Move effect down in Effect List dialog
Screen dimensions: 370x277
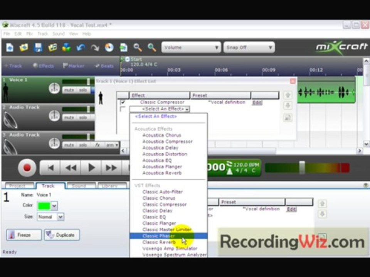coord(288,105)
